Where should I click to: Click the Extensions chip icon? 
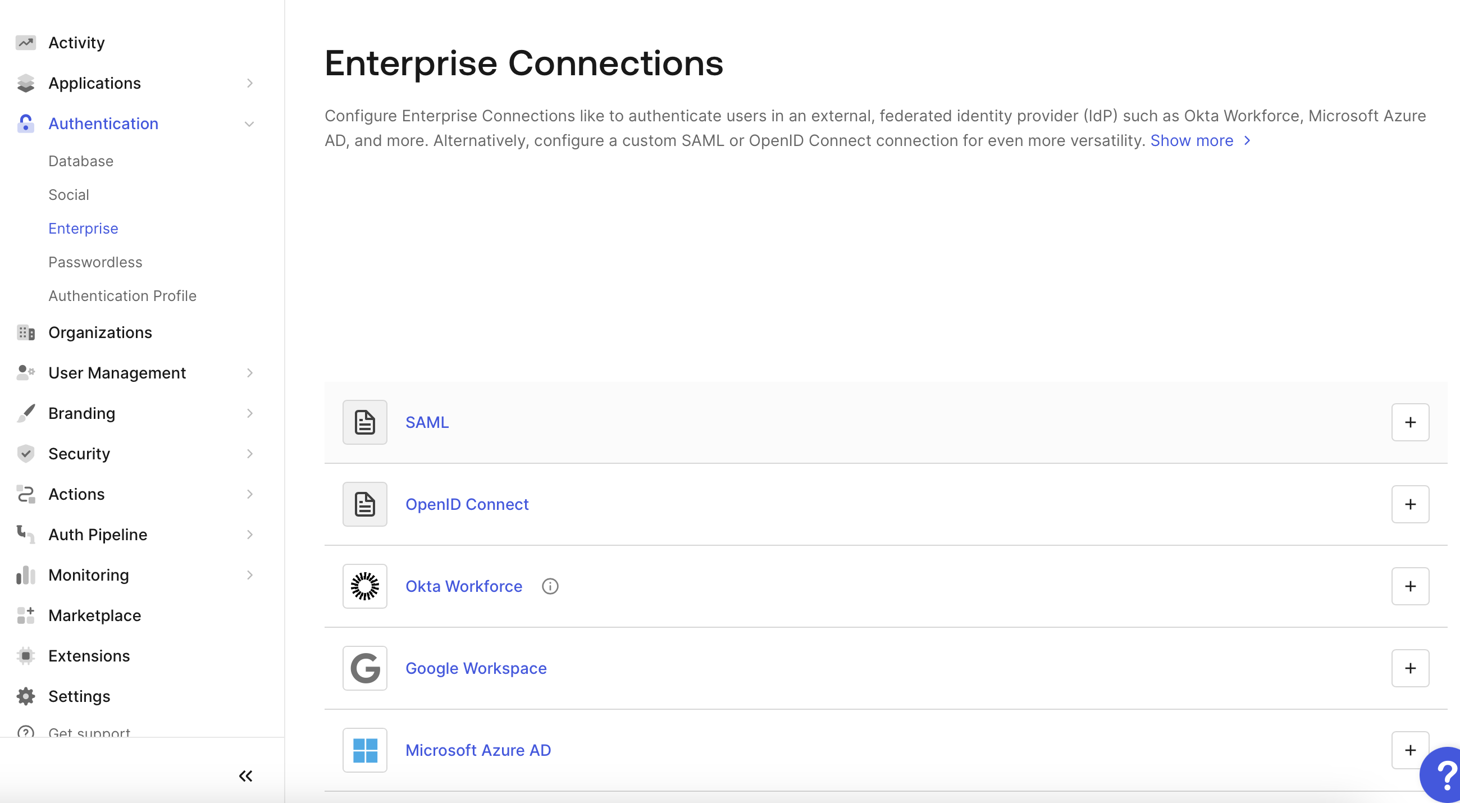pos(25,656)
